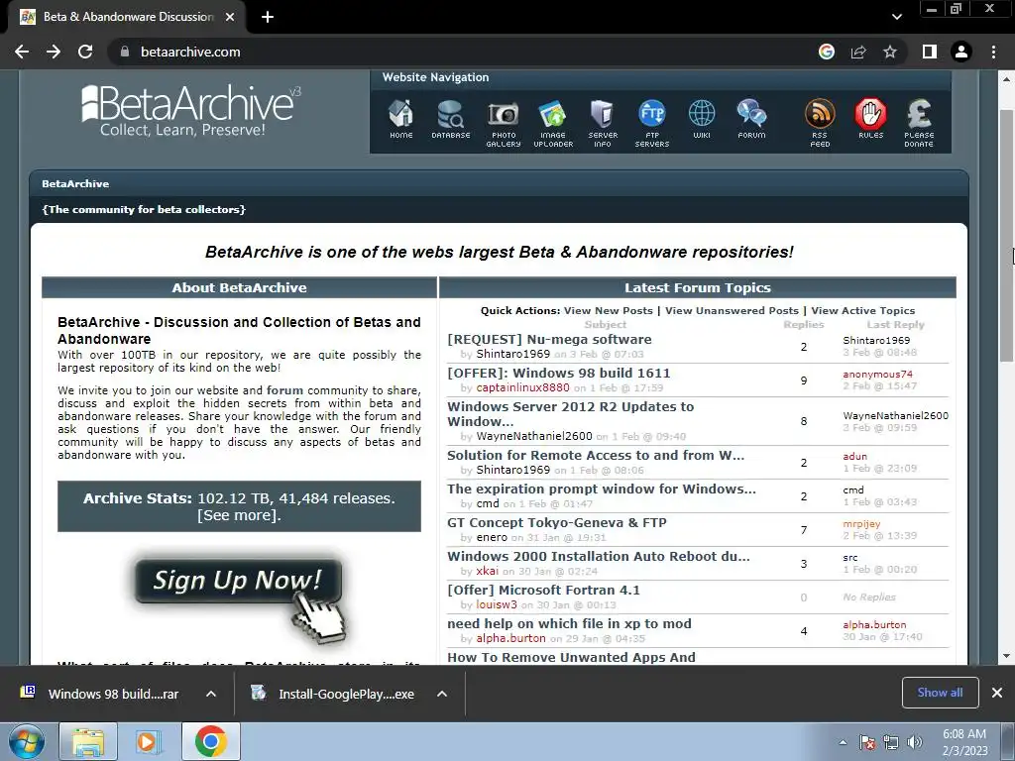Click Show all downloads button
The image size is (1015, 761).
tap(940, 693)
